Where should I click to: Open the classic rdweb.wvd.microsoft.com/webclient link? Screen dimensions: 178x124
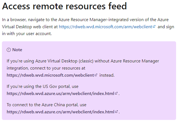(50, 75)
